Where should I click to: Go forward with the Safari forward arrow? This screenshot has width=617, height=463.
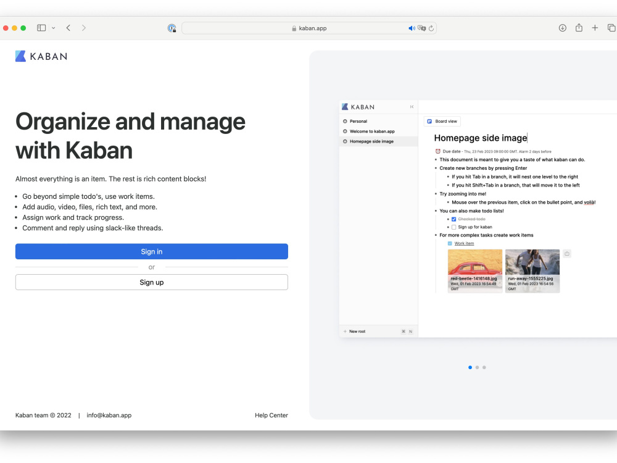[x=83, y=28]
